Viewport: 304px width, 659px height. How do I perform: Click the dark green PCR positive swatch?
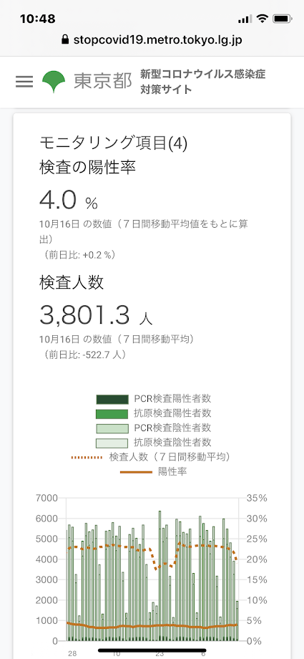[112, 399]
